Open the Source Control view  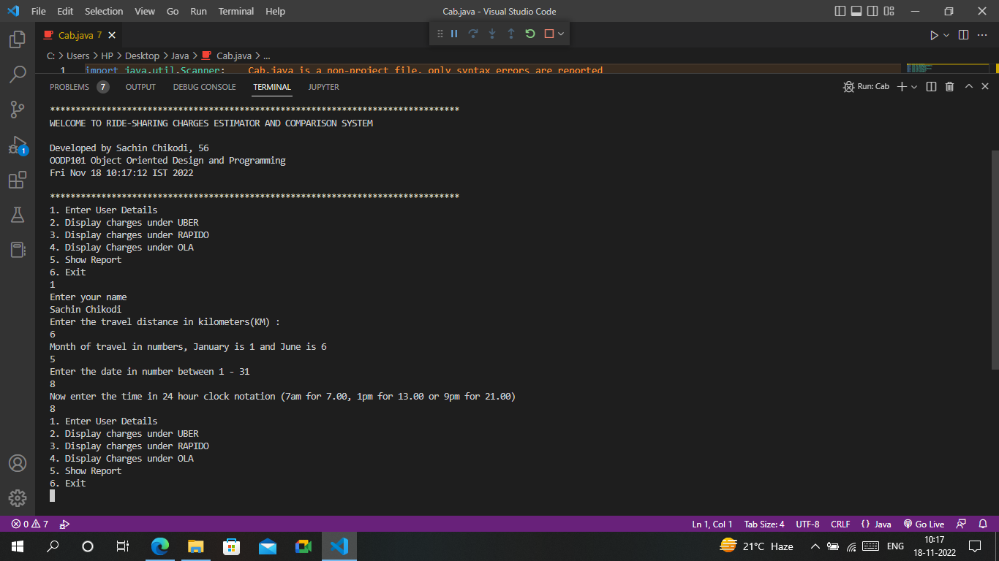(18, 109)
